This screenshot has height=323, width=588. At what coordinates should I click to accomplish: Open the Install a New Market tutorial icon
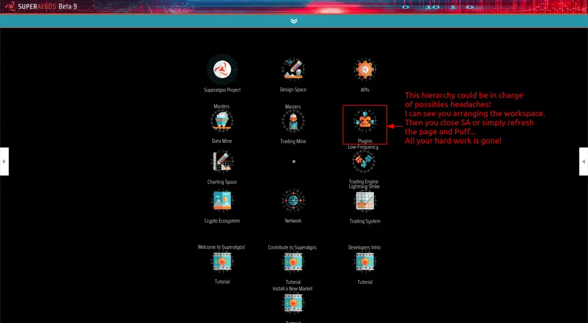point(293,303)
